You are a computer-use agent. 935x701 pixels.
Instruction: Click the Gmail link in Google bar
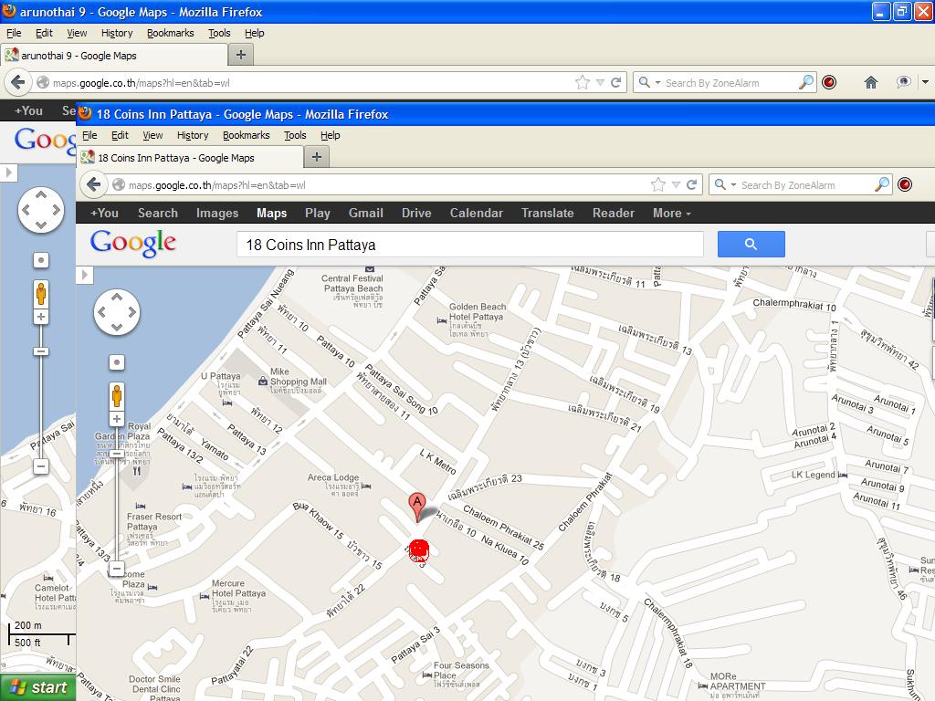(x=366, y=213)
